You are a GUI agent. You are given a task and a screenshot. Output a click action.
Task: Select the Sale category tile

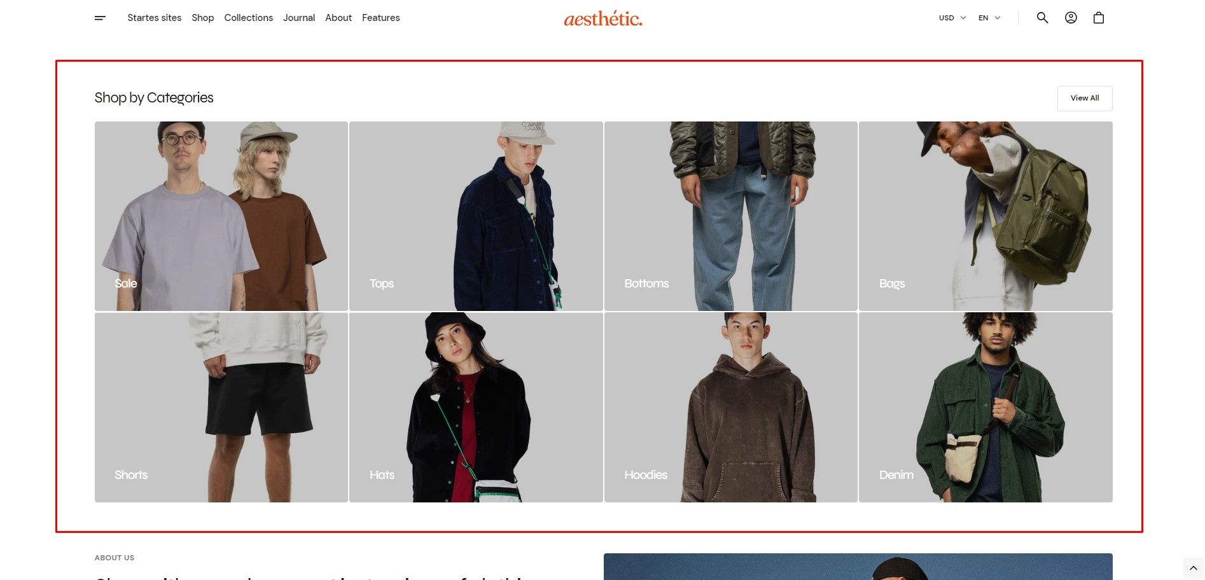point(221,216)
